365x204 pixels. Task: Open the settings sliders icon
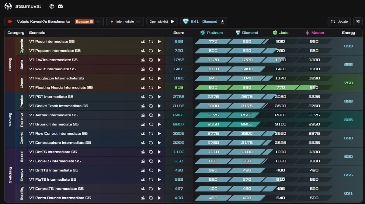pos(358,22)
